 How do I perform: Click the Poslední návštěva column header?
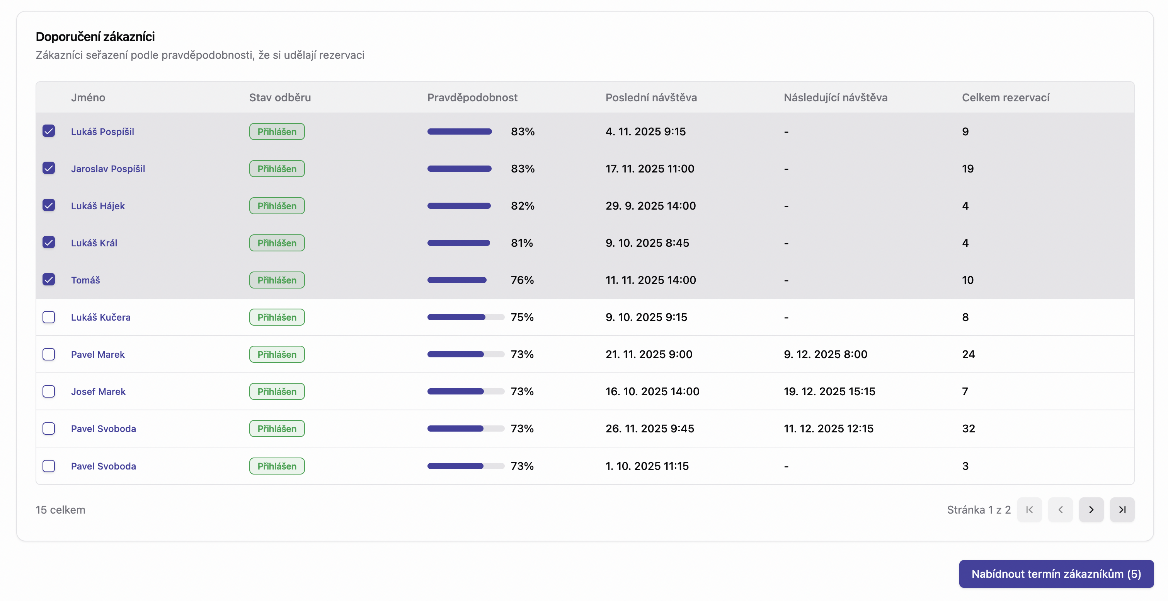650,97
